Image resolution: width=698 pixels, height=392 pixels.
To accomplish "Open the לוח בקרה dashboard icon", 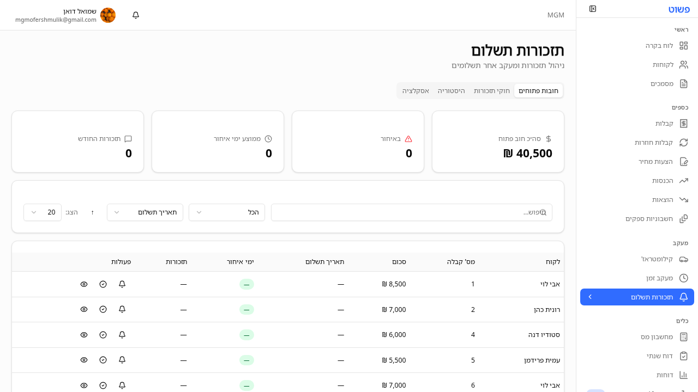I will click(684, 46).
